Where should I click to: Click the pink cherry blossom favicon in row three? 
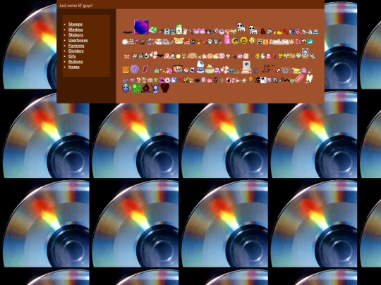tap(153, 55)
